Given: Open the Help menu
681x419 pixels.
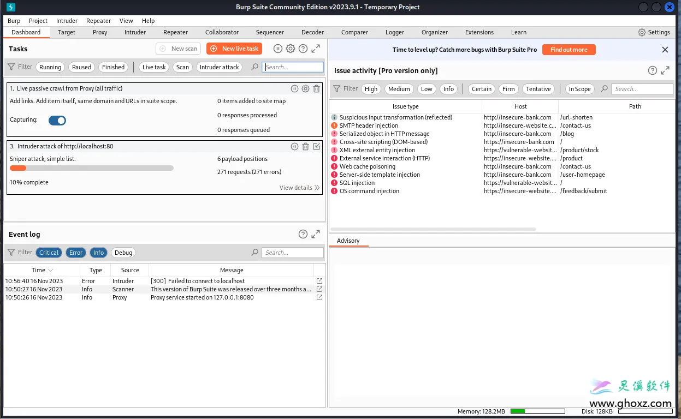Looking at the screenshot, I should tap(149, 21).
